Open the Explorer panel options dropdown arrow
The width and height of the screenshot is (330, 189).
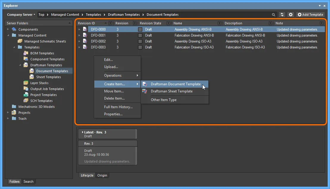tap(320, 6)
